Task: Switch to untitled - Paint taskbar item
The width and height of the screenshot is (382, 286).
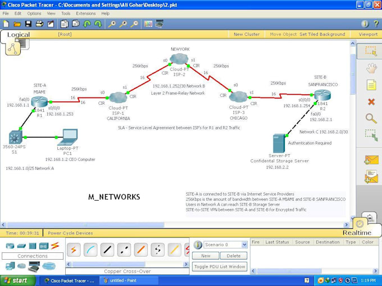Action: 129,280
